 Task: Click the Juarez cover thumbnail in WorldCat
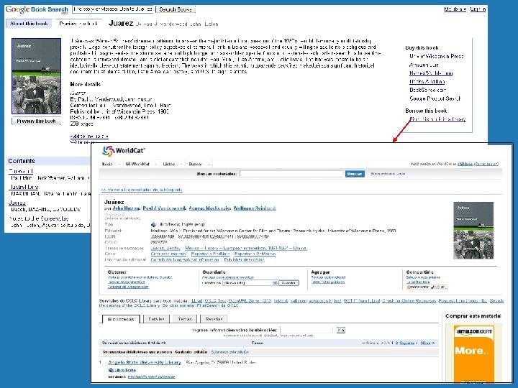coord(473,231)
